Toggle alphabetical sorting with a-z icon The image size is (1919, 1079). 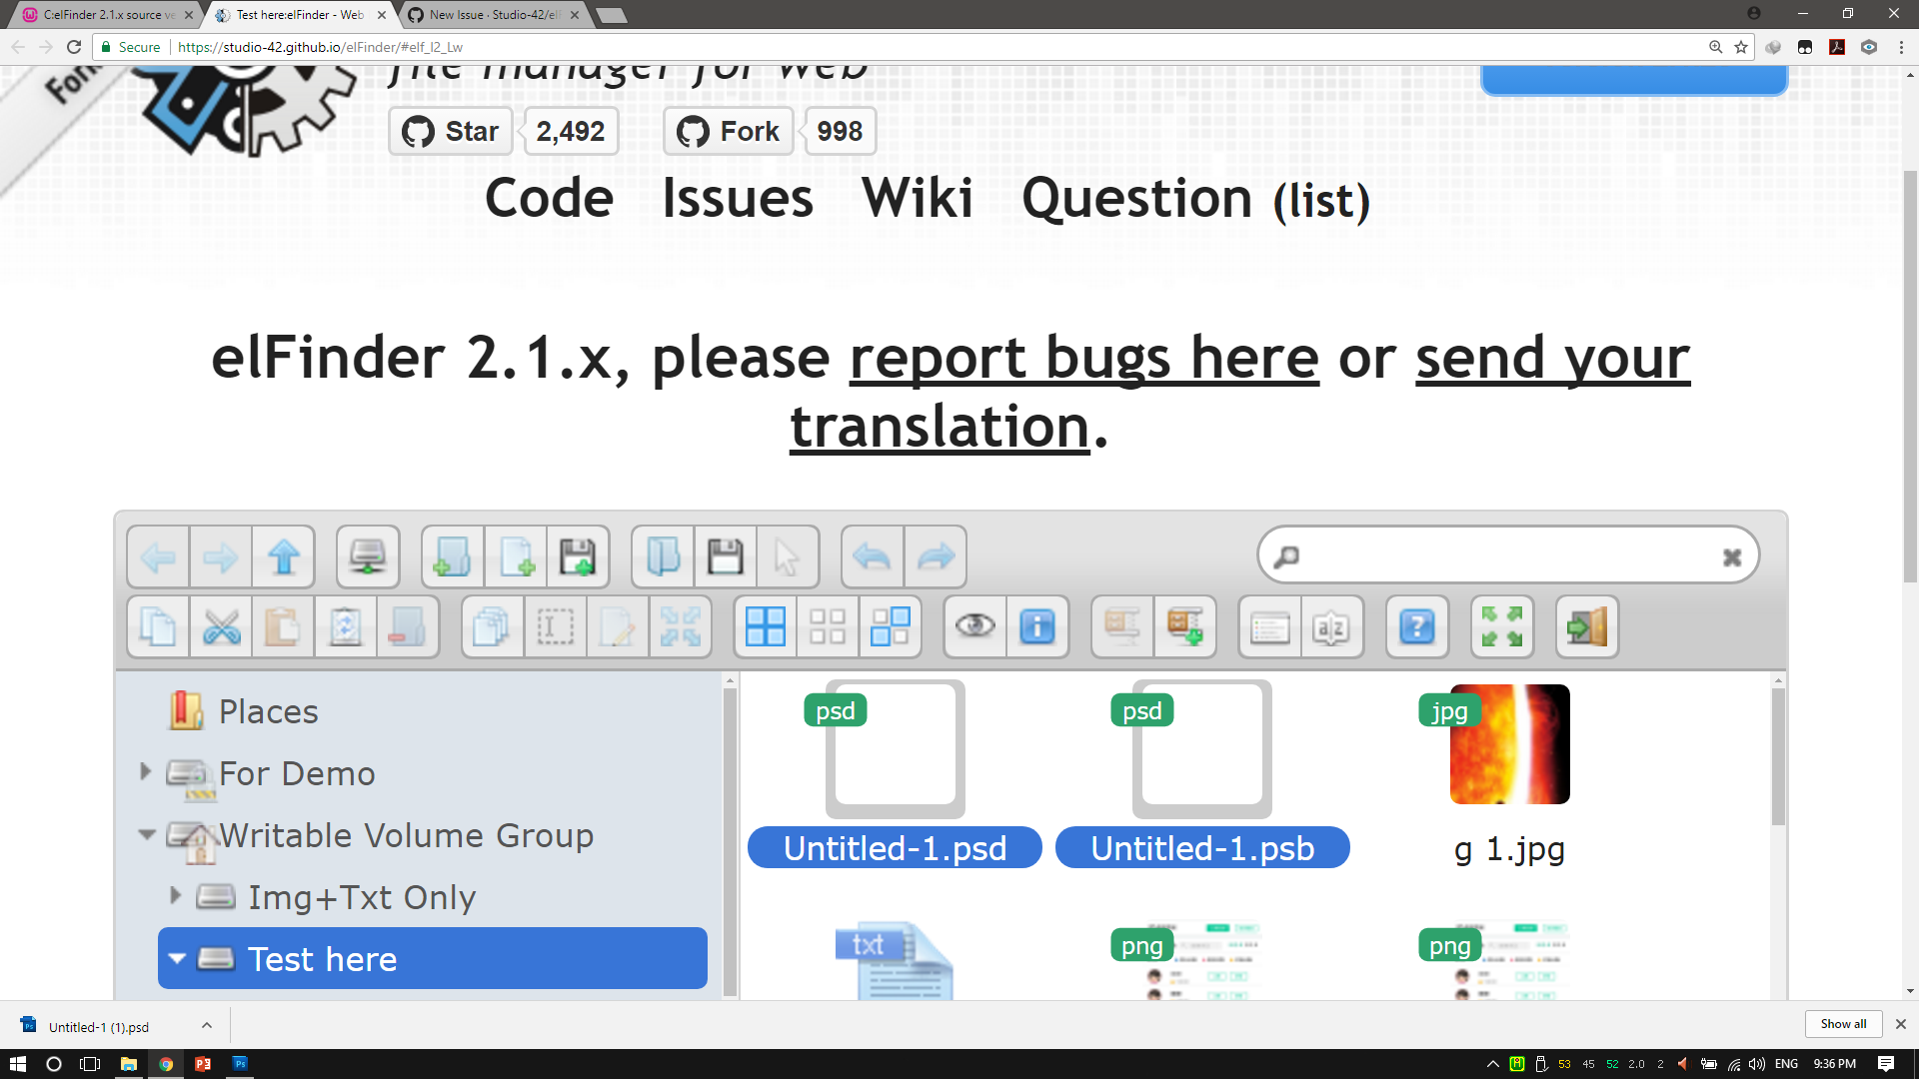coord(1332,626)
